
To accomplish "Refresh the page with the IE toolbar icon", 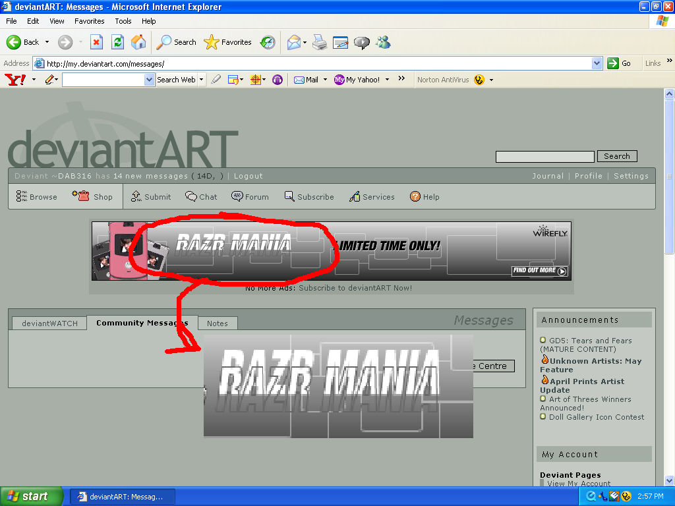I will [117, 42].
